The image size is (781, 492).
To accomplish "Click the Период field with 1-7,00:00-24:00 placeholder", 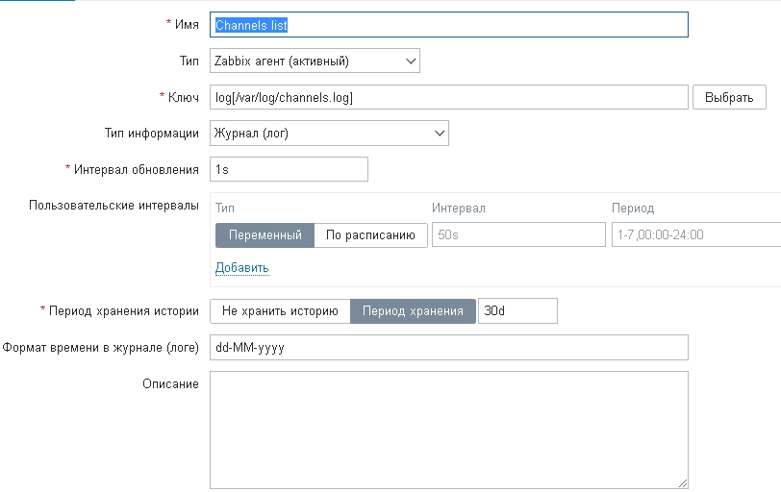I will [696, 234].
